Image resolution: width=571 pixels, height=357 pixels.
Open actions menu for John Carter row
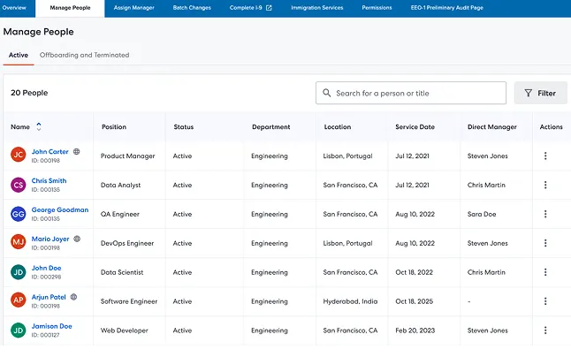pos(545,156)
